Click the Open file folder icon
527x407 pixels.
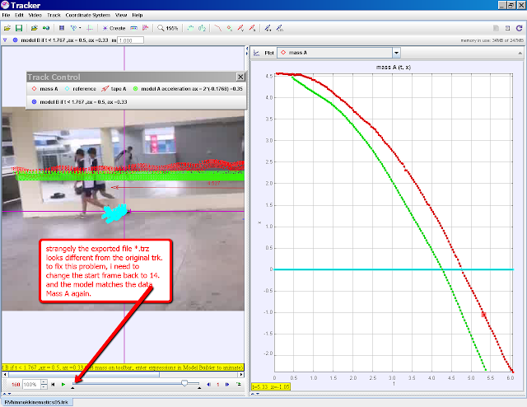click(x=7, y=28)
